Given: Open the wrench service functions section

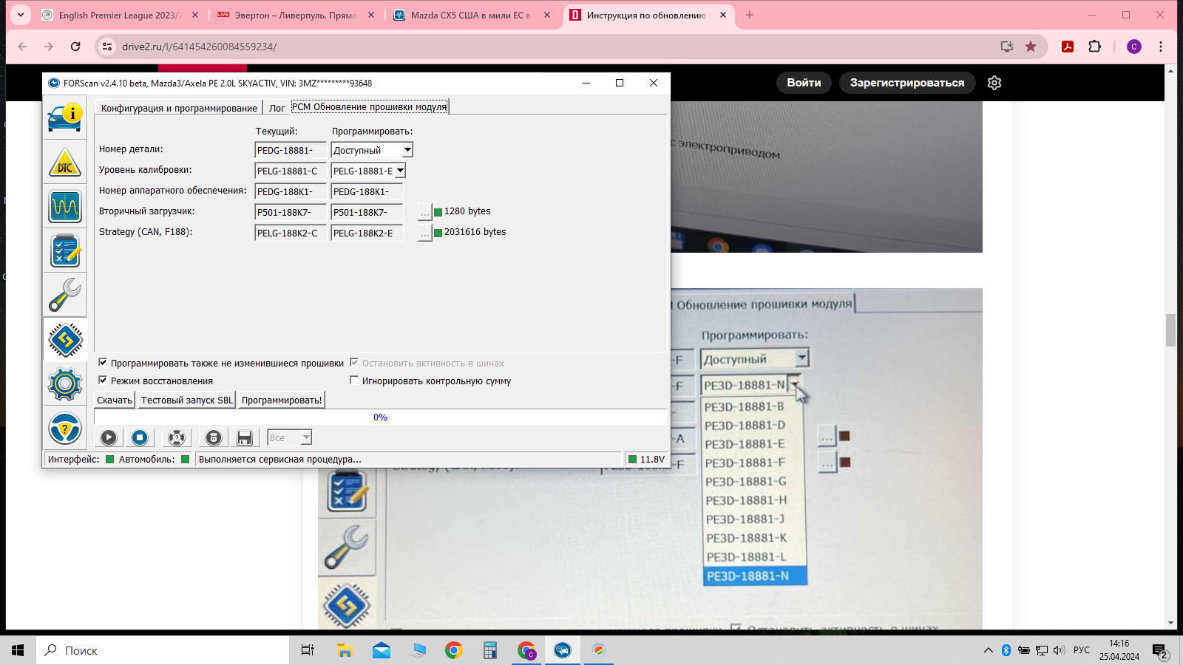Looking at the screenshot, I should click(65, 296).
